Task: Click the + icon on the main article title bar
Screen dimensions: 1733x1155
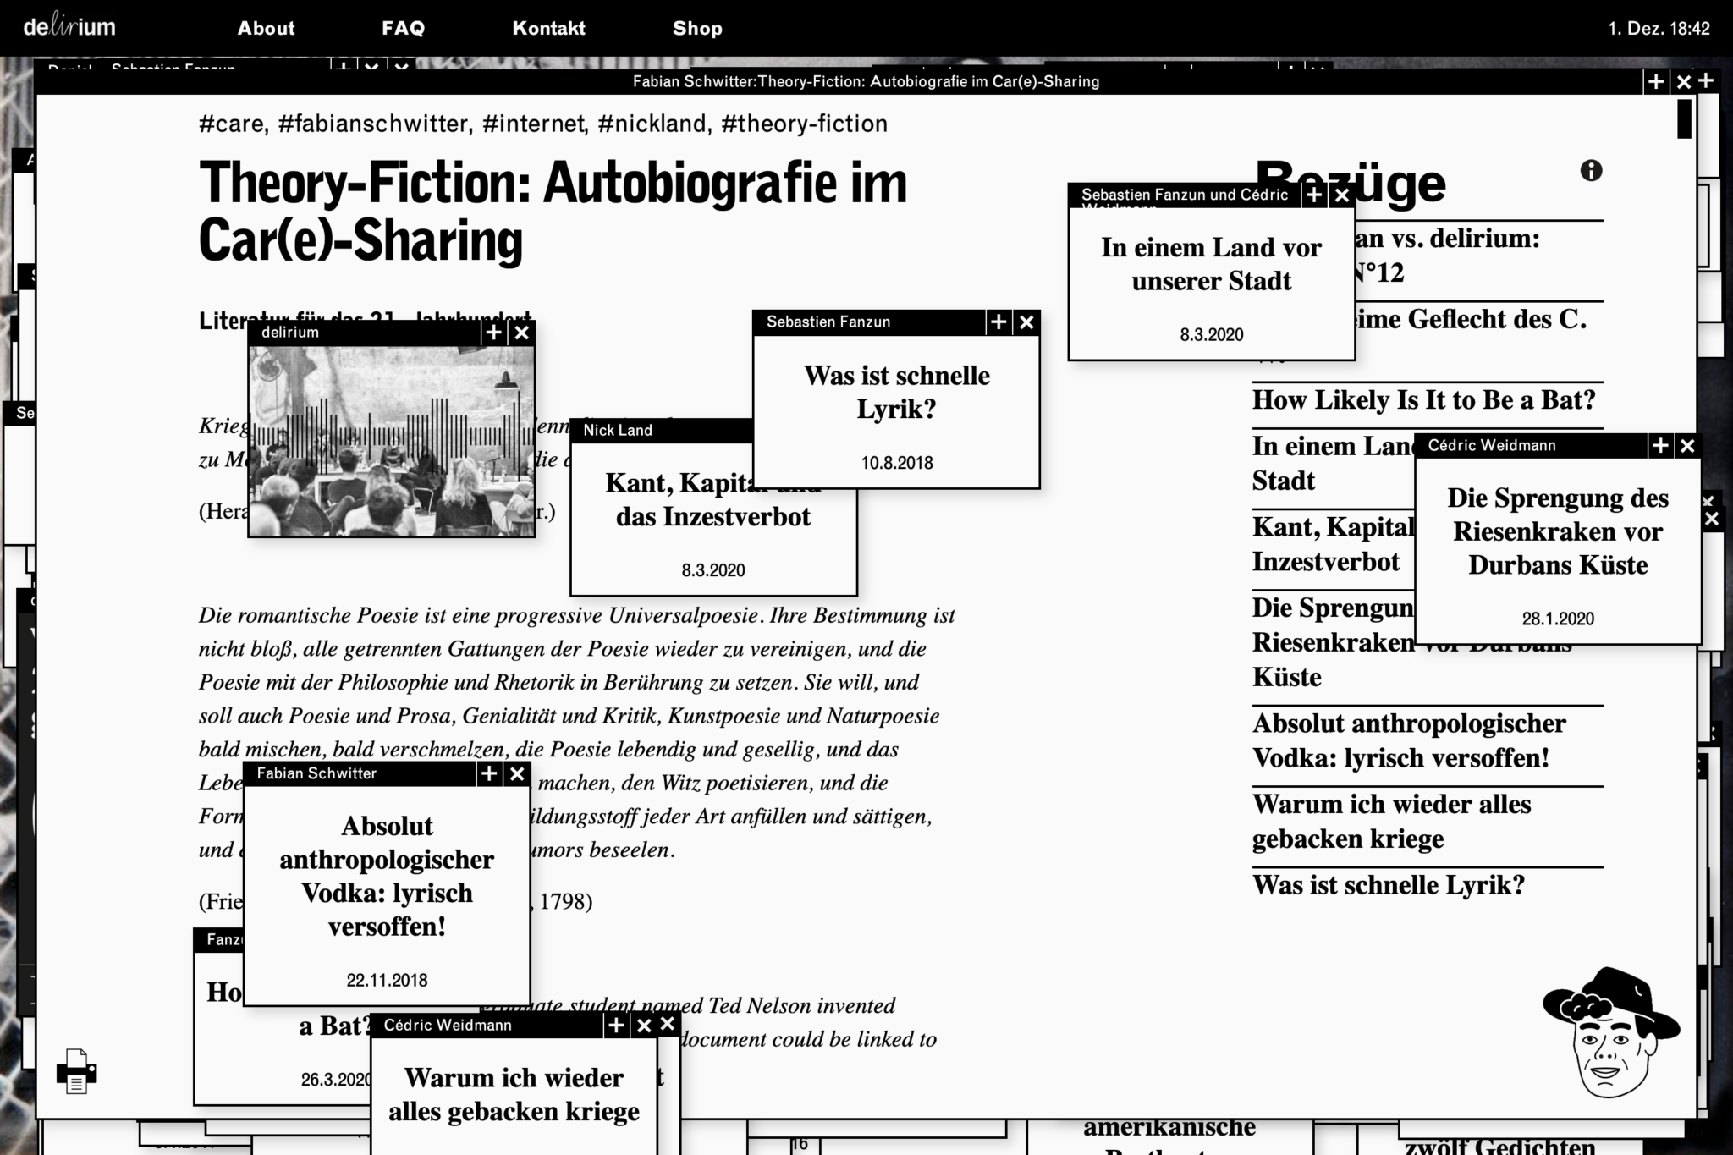Action: tap(1654, 81)
